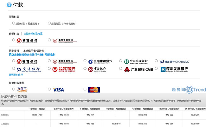This screenshot has width=206, height=127.
Task: Click the Bank of Communications logo
Action: pos(29,69)
